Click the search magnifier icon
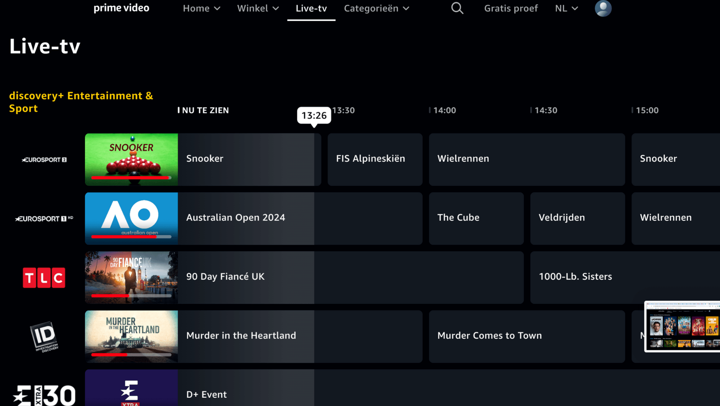 tap(457, 8)
